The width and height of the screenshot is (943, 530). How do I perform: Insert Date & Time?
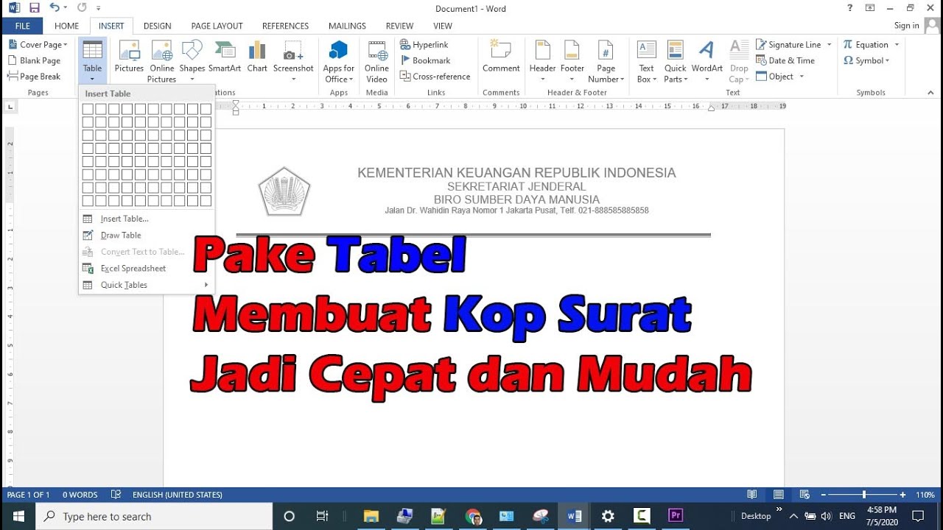point(785,60)
